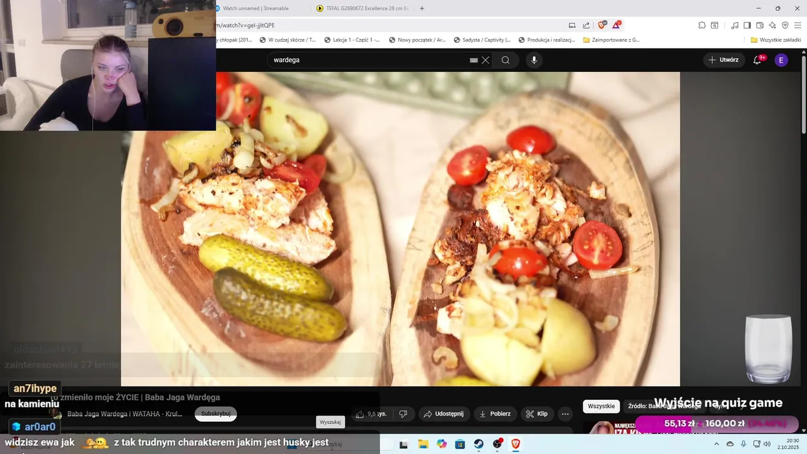807x454 pixels.
Task: Create a clip with the Klip button
Action: [x=537, y=414]
